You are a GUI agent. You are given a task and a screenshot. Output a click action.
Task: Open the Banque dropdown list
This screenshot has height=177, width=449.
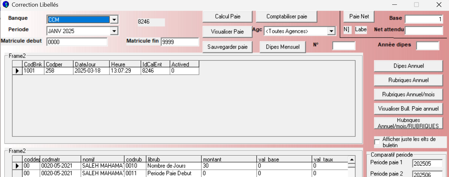[114, 20]
